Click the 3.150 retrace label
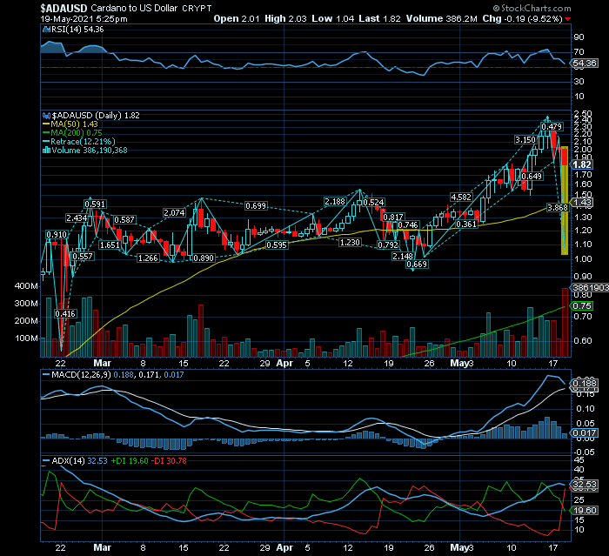 (525, 139)
